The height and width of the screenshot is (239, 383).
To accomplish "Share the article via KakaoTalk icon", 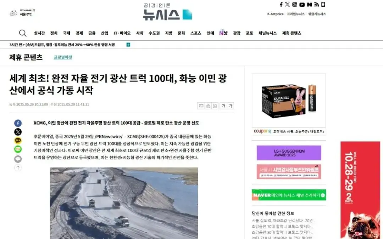I will click(x=18, y=141).
